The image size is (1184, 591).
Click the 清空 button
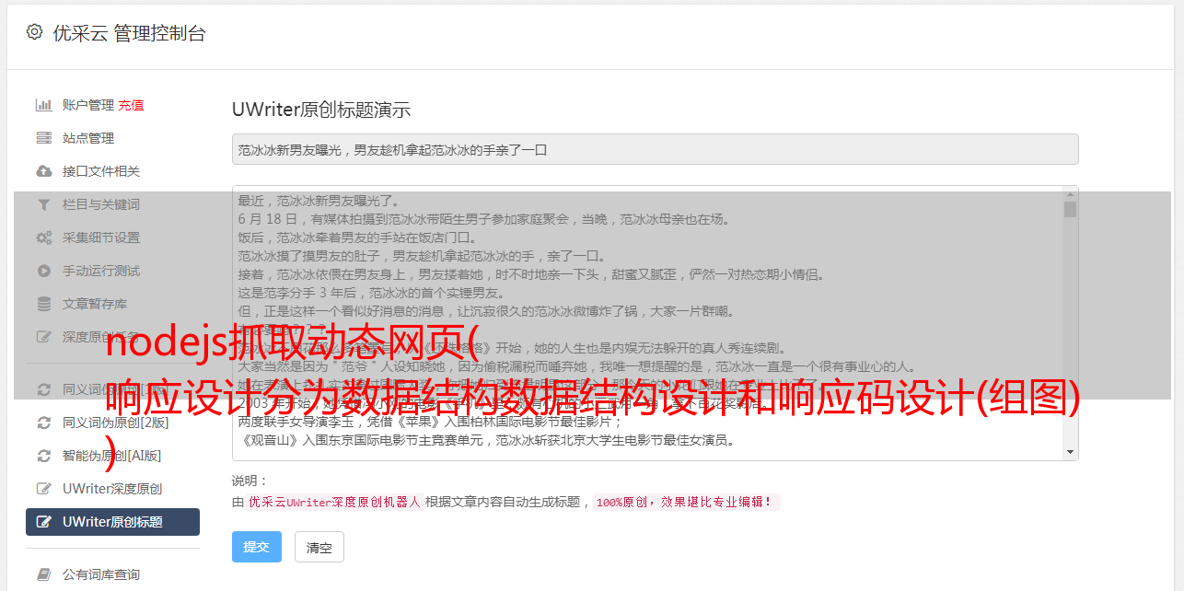(319, 547)
